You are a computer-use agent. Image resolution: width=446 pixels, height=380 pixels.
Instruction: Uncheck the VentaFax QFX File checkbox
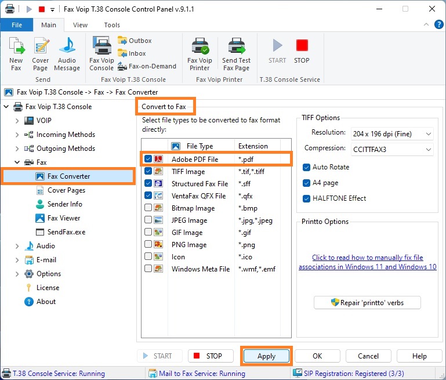[x=148, y=196]
